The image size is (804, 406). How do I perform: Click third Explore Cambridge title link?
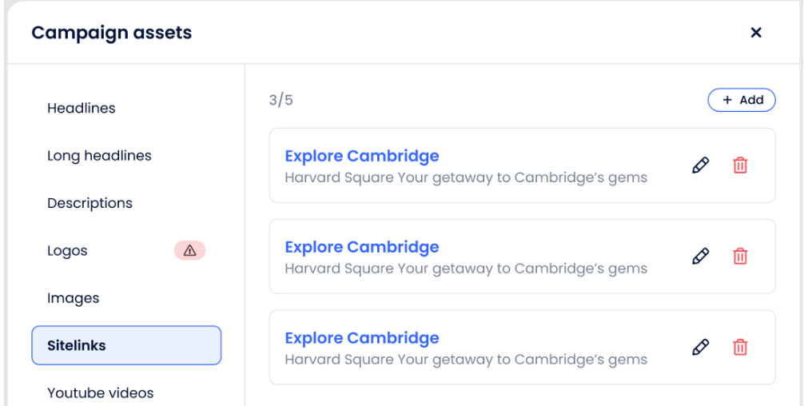[x=361, y=338]
